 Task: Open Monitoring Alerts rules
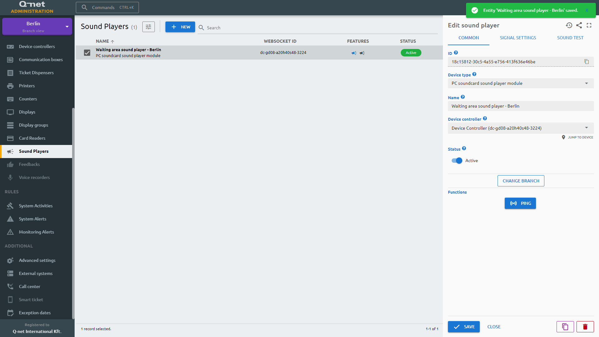[x=37, y=232]
